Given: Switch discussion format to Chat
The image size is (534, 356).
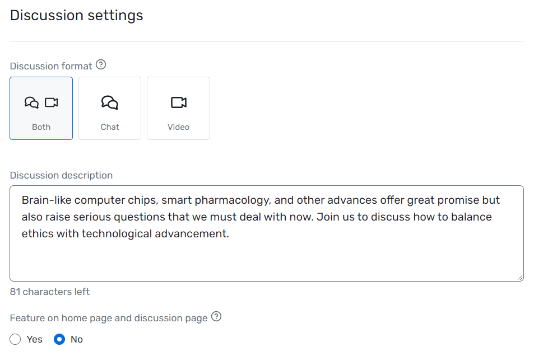Looking at the screenshot, I should pyautogui.click(x=109, y=108).
